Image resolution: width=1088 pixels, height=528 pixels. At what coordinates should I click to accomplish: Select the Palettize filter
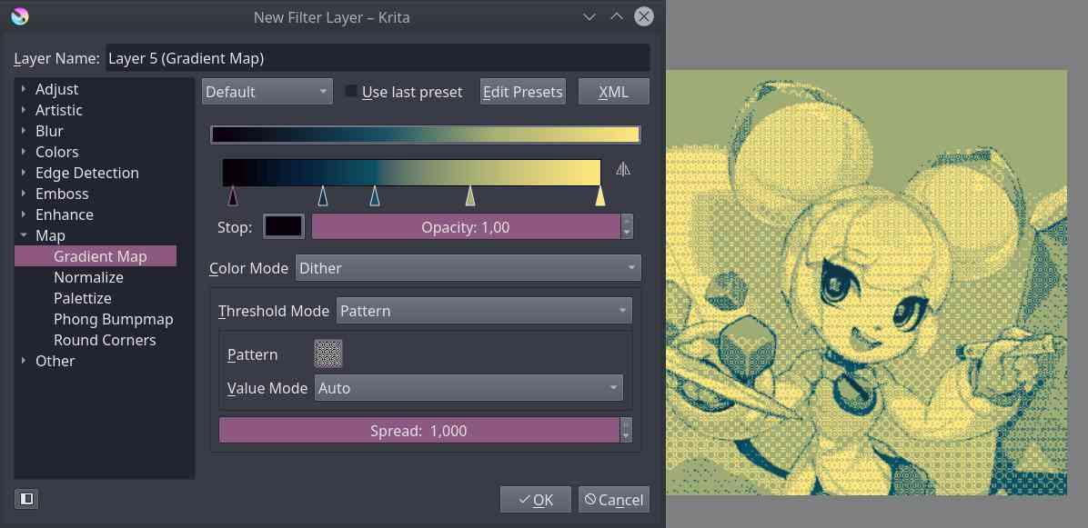pyautogui.click(x=83, y=298)
